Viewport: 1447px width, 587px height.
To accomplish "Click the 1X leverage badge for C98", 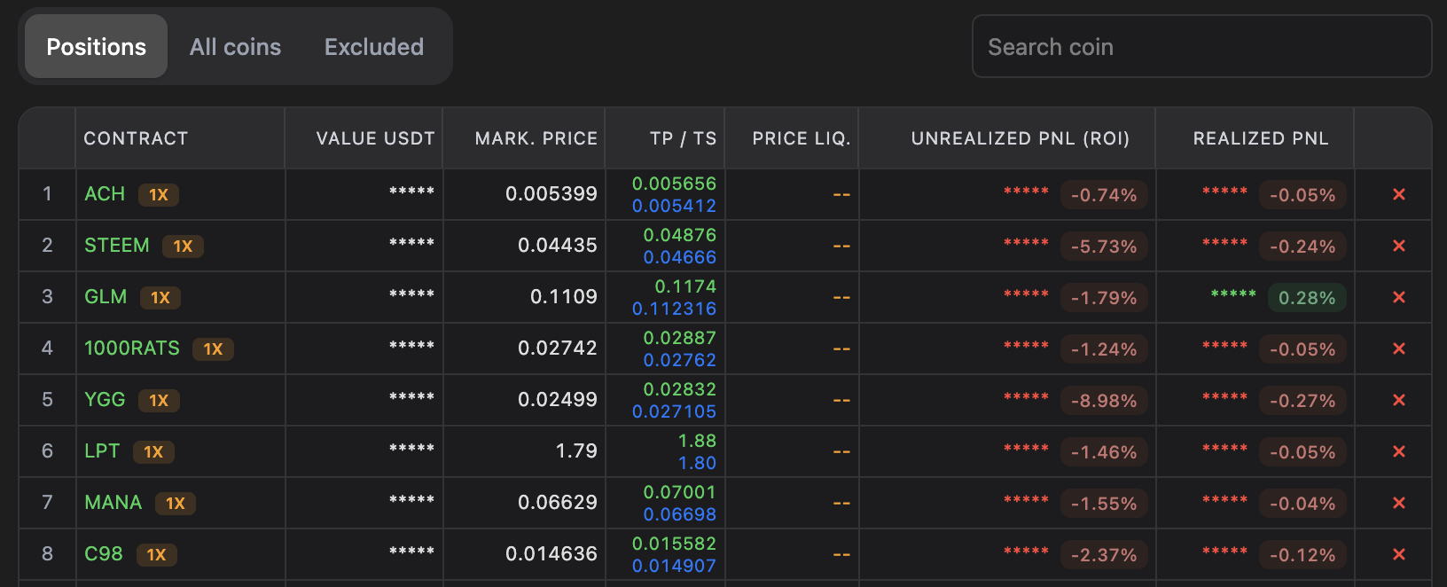I will (157, 555).
